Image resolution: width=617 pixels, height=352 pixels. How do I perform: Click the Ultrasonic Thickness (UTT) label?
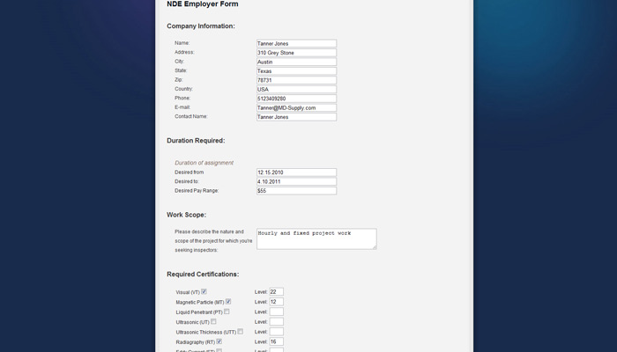(205, 333)
